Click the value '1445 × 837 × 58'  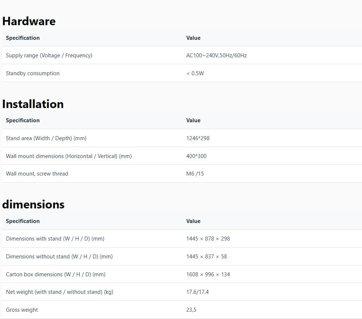pos(206,257)
